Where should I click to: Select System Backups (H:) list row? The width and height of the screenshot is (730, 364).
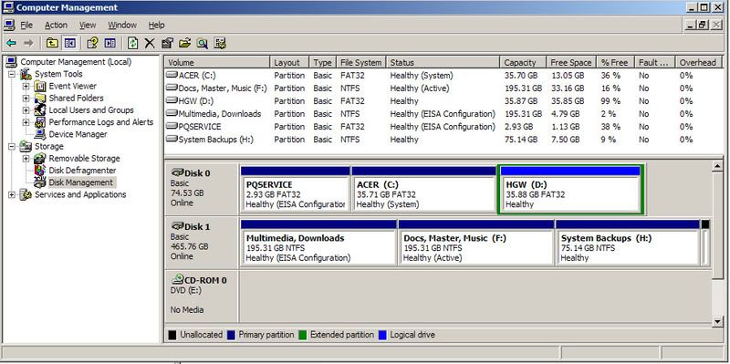pos(444,140)
